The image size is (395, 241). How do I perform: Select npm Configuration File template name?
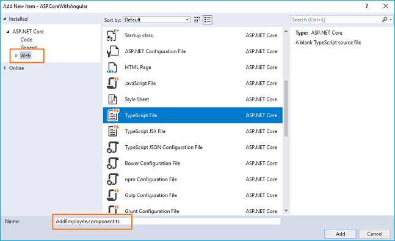point(151,179)
